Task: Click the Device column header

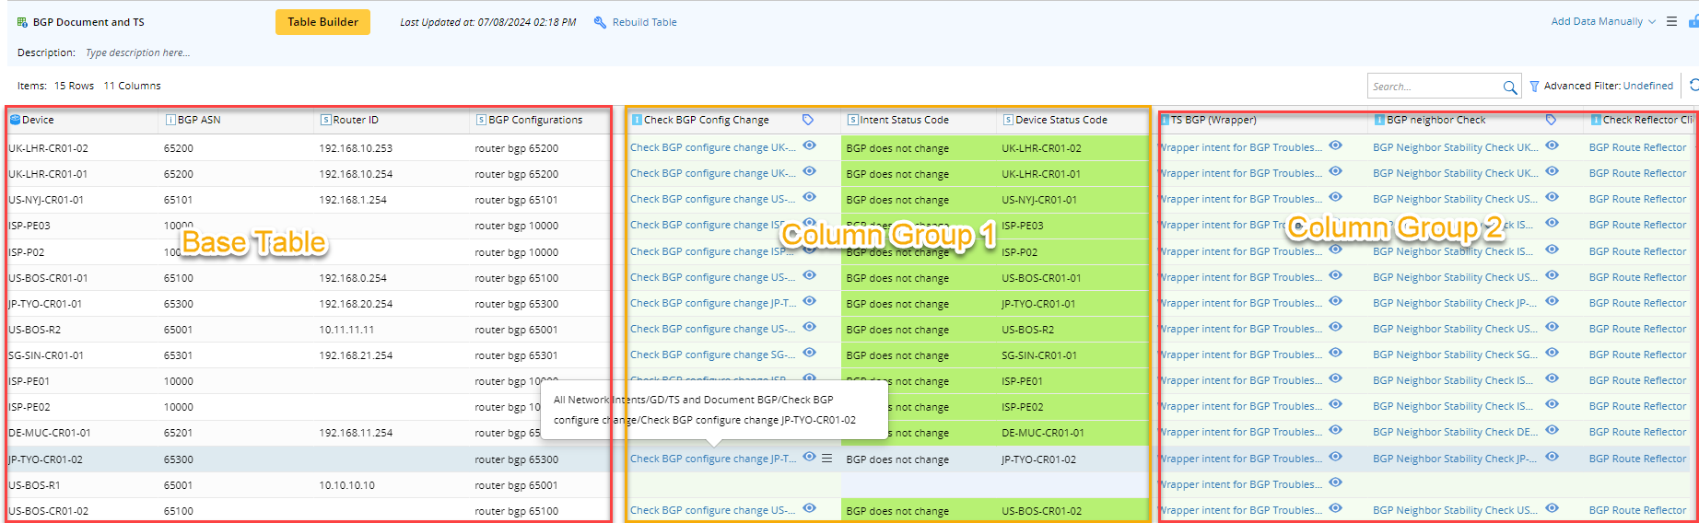Action: [x=83, y=120]
